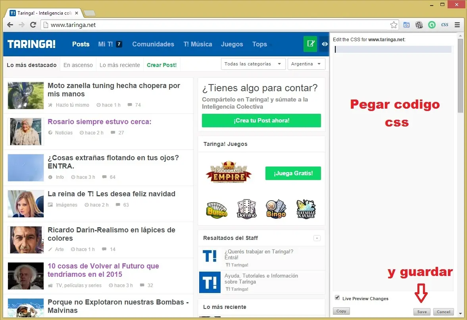Switch to En ascenso tab
The height and width of the screenshot is (320, 467).
[x=78, y=65]
